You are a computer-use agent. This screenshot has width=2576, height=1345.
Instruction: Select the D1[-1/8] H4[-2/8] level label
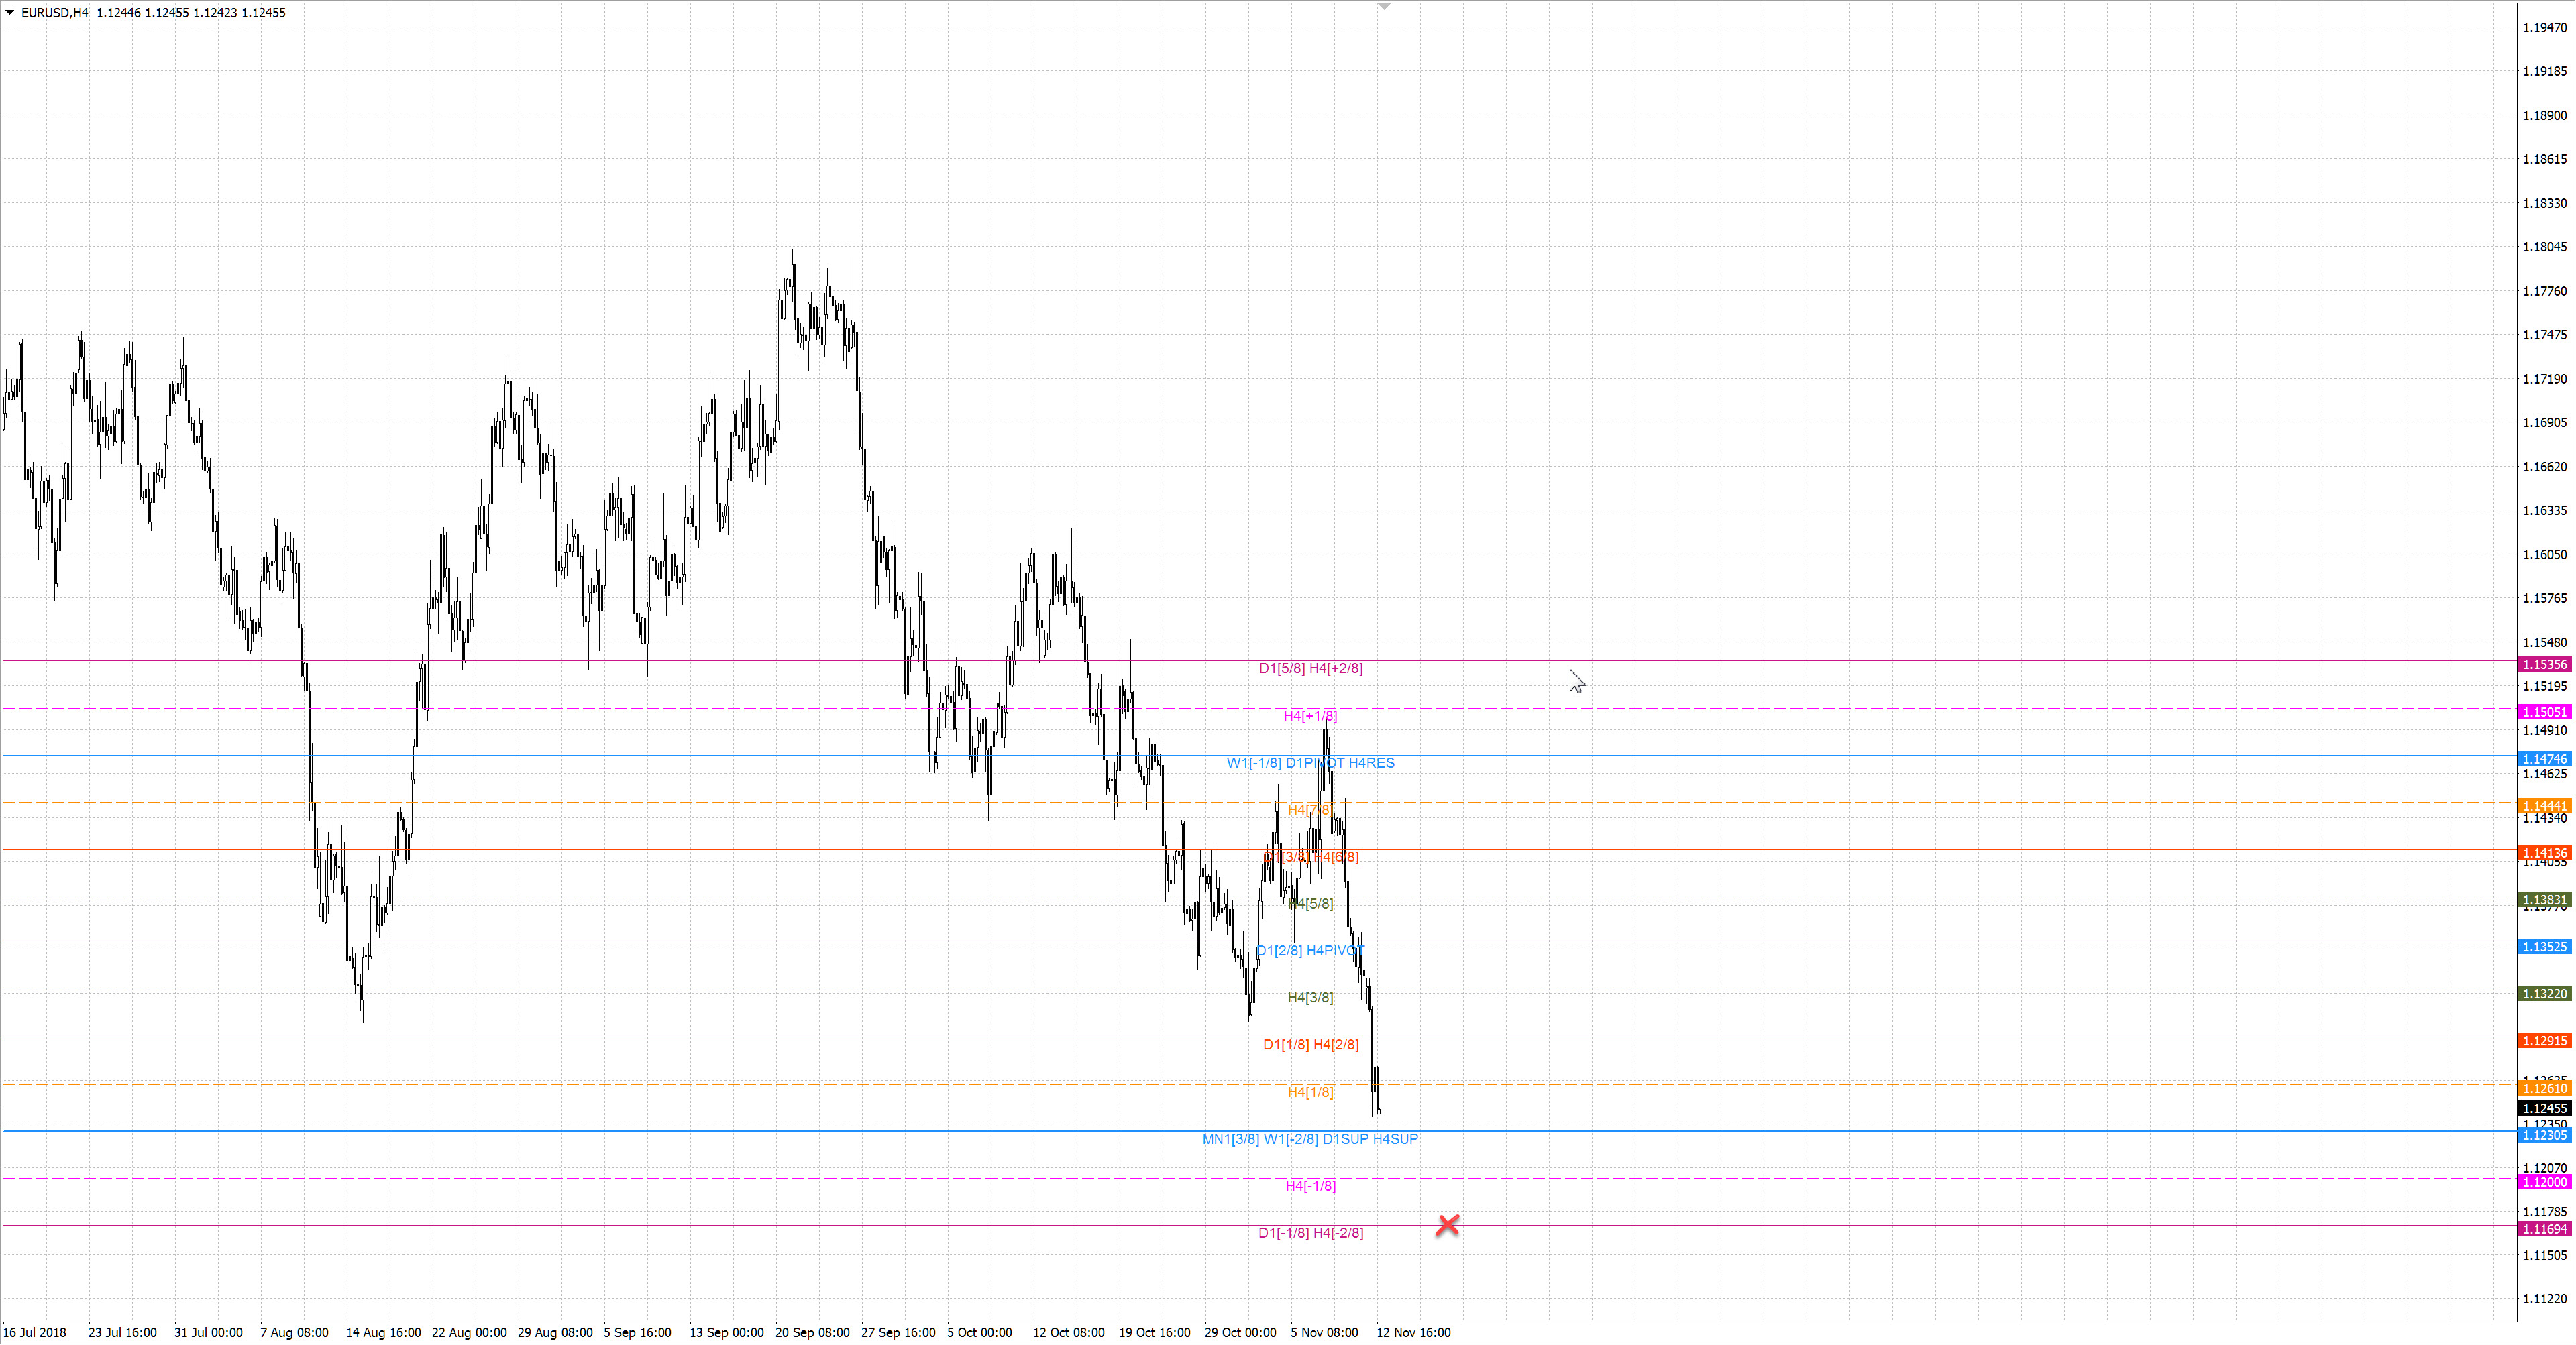[x=1310, y=1233]
